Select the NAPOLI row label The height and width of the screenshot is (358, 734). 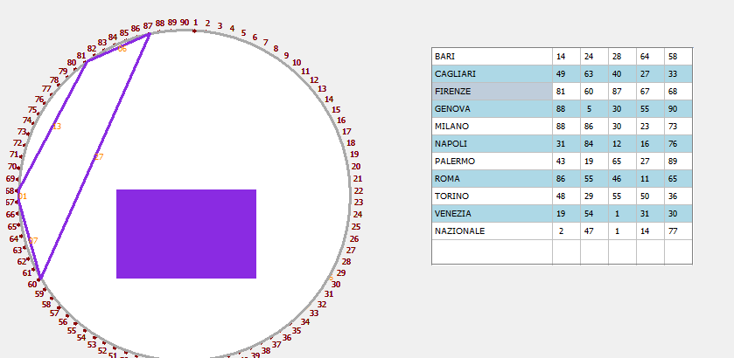[x=492, y=144]
